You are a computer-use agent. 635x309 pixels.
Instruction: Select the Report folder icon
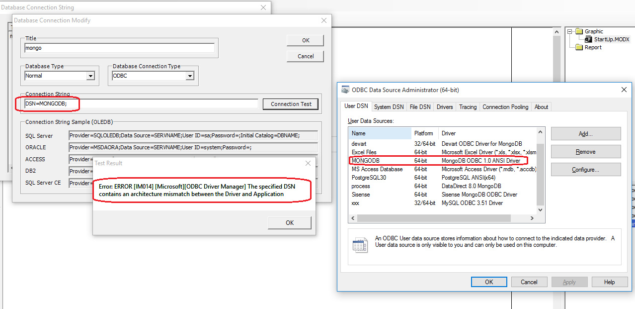click(x=579, y=47)
